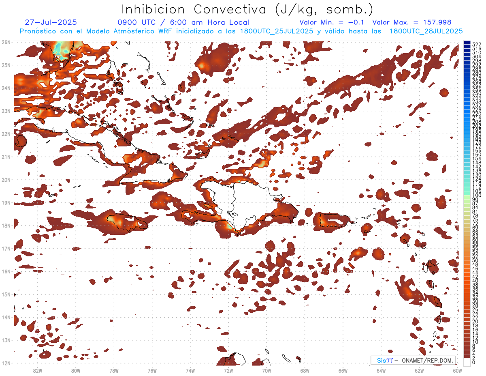Click the 66W longitude label
Viewport: 486px width, 376px height.
pyautogui.click(x=343, y=370)
